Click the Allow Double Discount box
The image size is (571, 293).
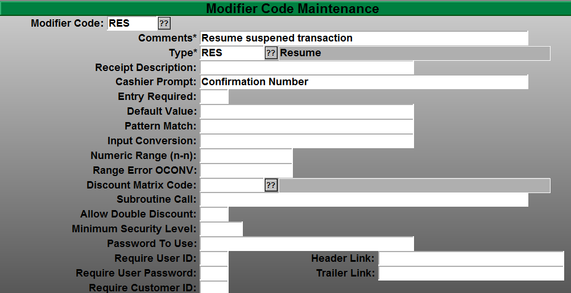click(214, 214)
